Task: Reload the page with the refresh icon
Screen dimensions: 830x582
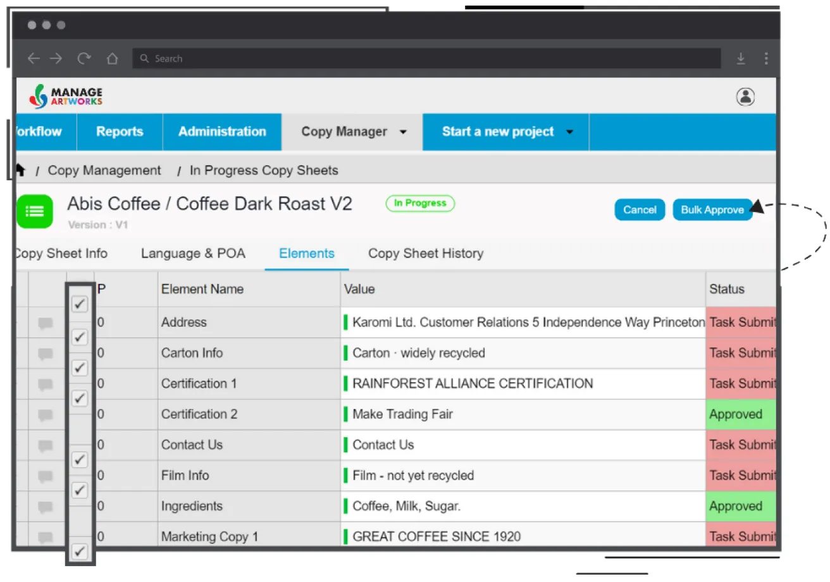Action: coord(84,58)
